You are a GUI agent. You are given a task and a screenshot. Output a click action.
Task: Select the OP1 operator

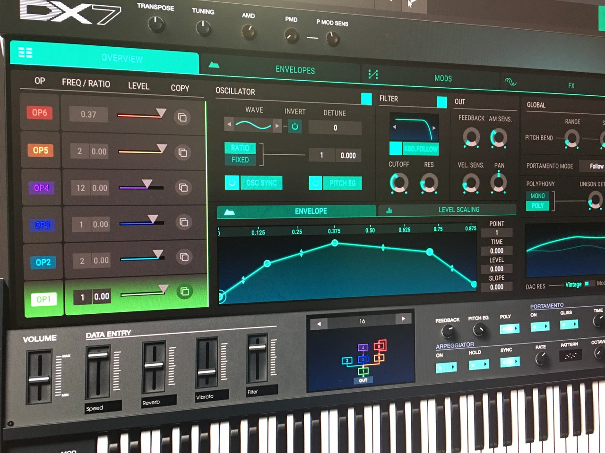[x=44, y=299]
